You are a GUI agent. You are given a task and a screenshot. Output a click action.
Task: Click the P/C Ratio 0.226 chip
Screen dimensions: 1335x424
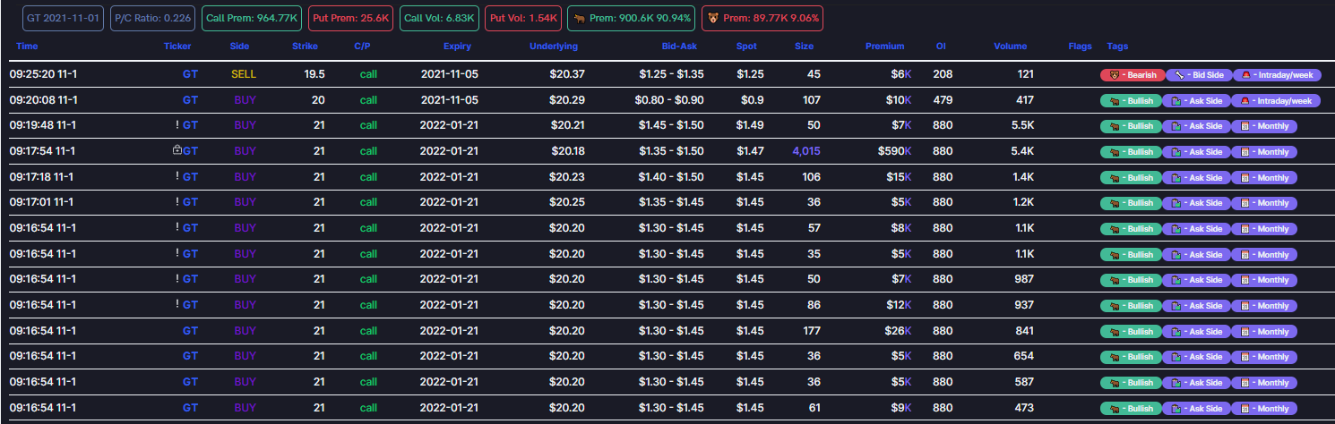pos(153,18)
